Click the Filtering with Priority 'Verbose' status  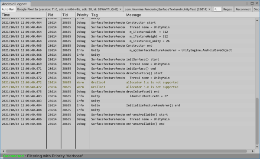coord(55,156)
